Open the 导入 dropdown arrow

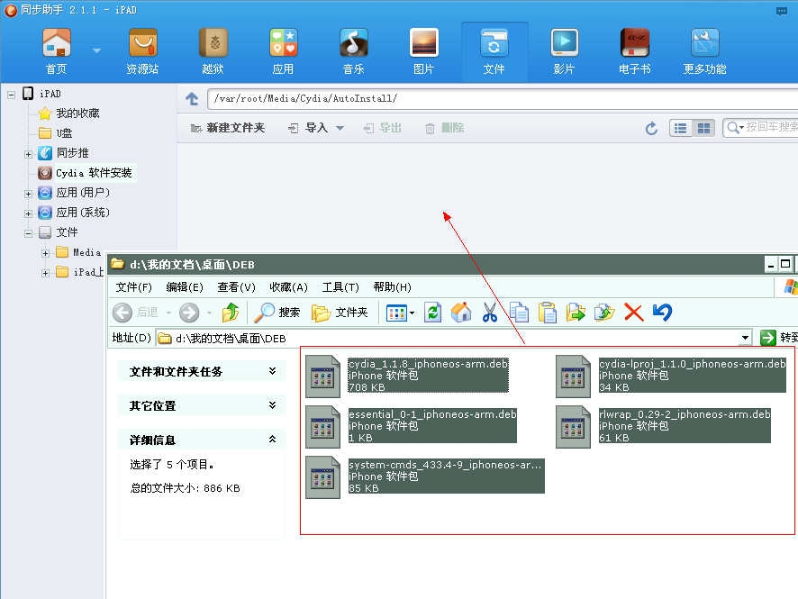pos(340,128)
